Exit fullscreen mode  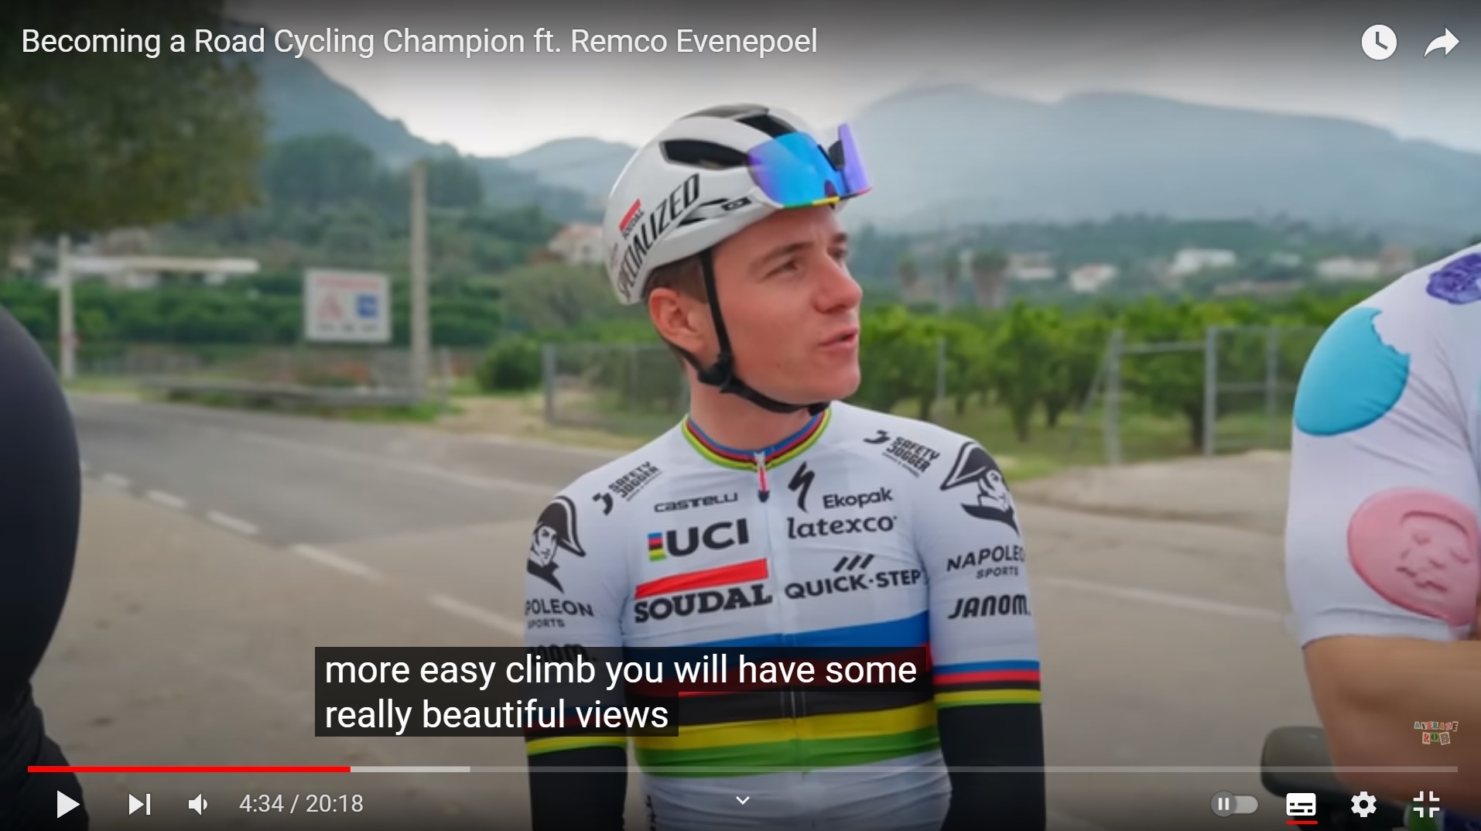coord(1426,805)
